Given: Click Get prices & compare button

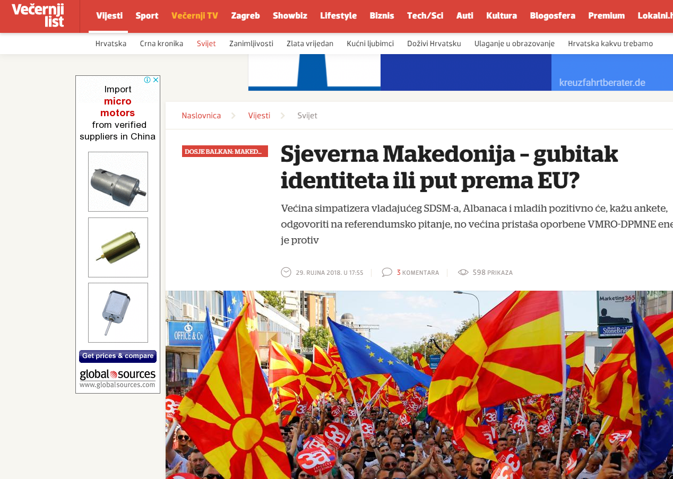Looking at the screenshot, I should click(118, 356).
